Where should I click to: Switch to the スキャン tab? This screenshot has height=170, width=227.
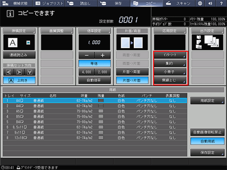coord(179,3)
